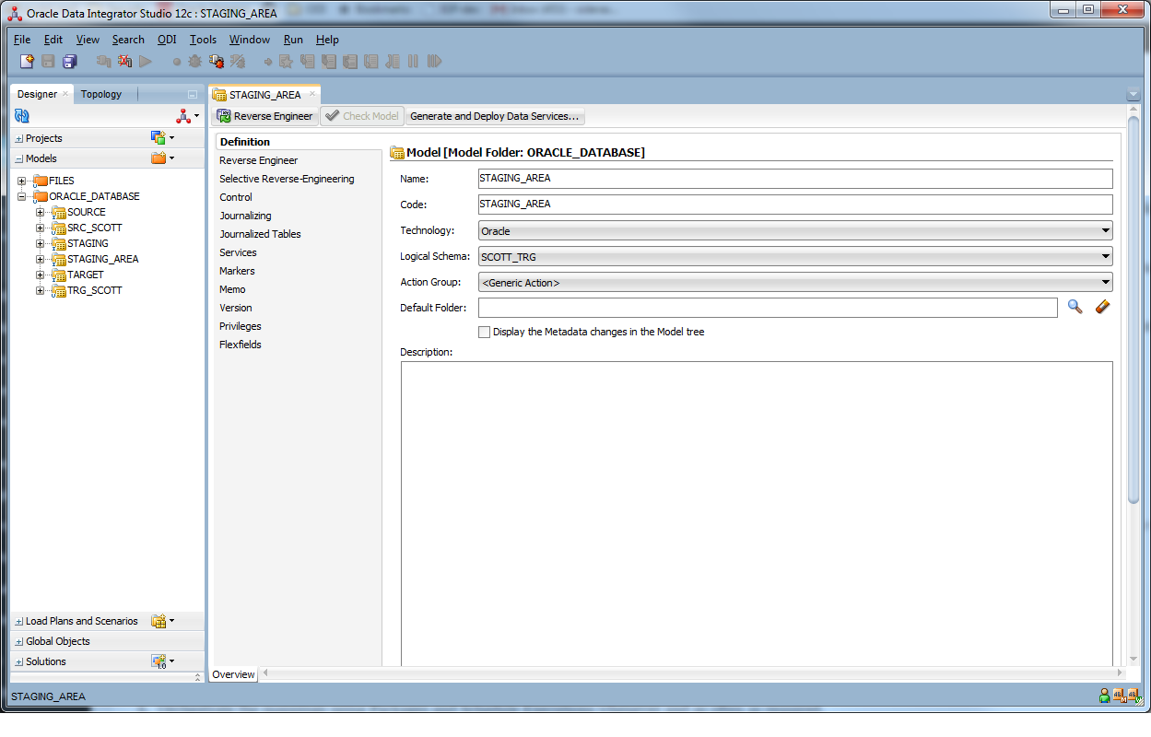1151x737 pixels.
Task: Expand the Load Plans and Scenarios section
Action: pos(19,621)
